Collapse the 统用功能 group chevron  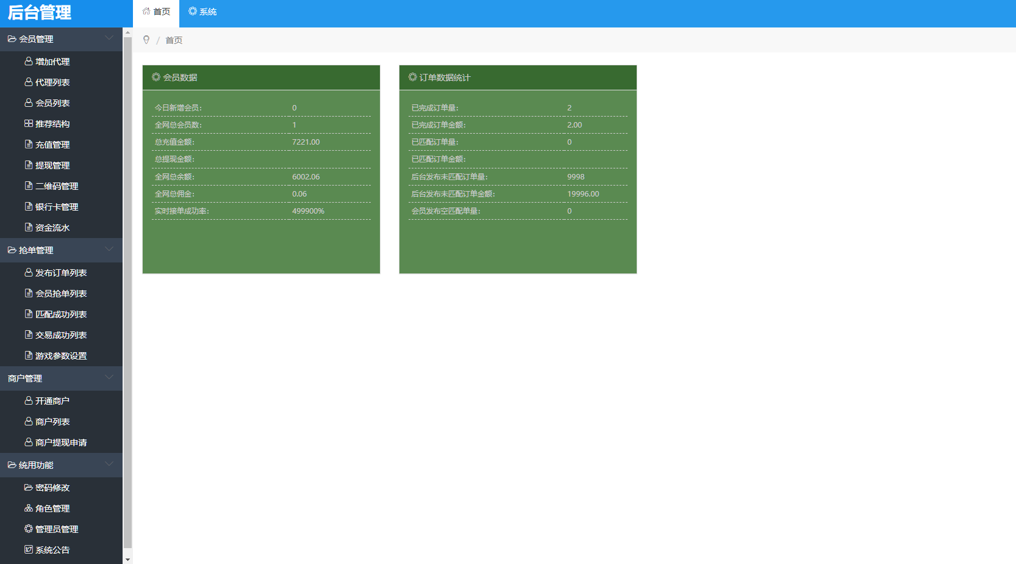pos(109,465)
